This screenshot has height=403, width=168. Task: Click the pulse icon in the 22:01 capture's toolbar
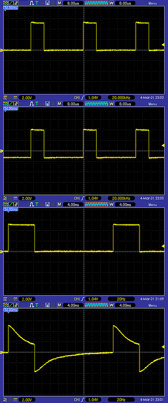(x=31, y=305)
